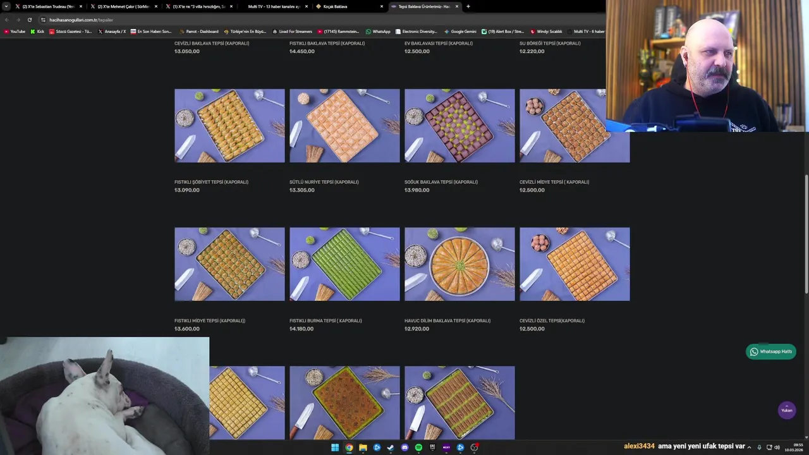Screen dimensions: 809x455
Task: Open Soğuk Baklava Tepsi product image
Action: click(459, 126)
